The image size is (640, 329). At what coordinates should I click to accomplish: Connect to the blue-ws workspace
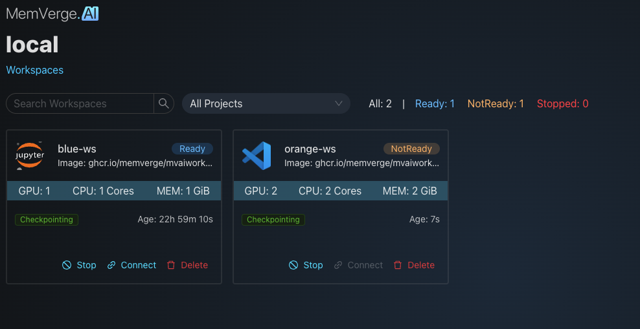(138, 265)
